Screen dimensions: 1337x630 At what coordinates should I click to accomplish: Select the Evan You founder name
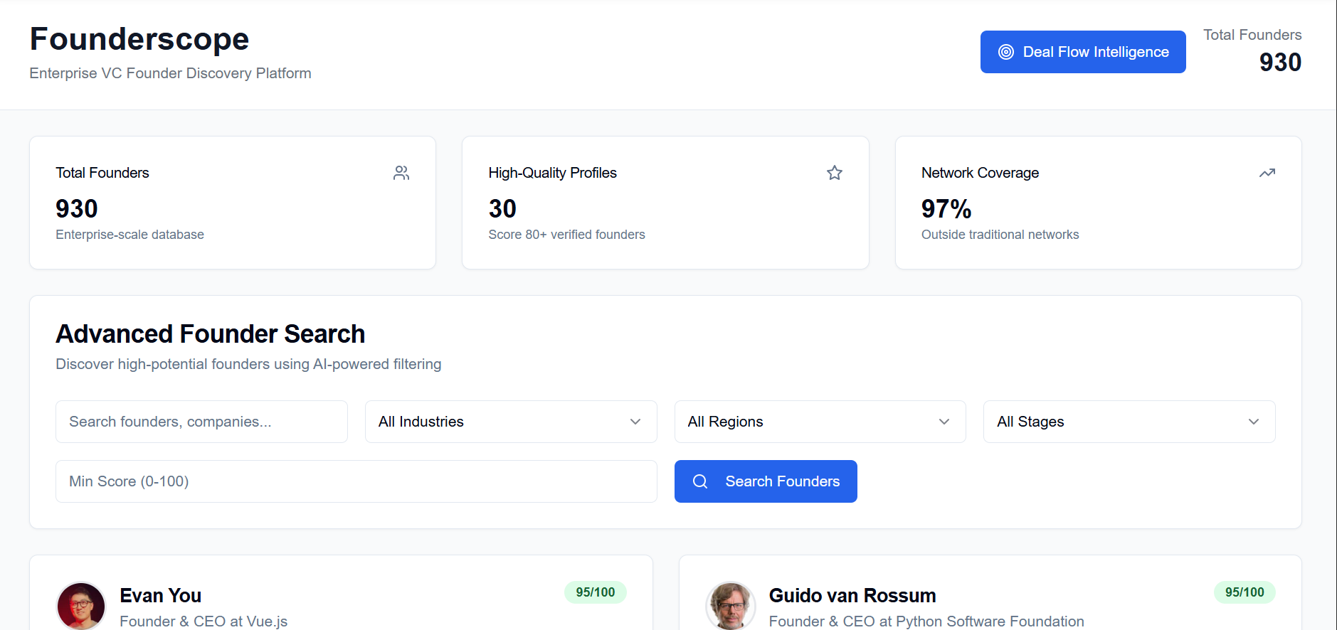pos(160,595)
